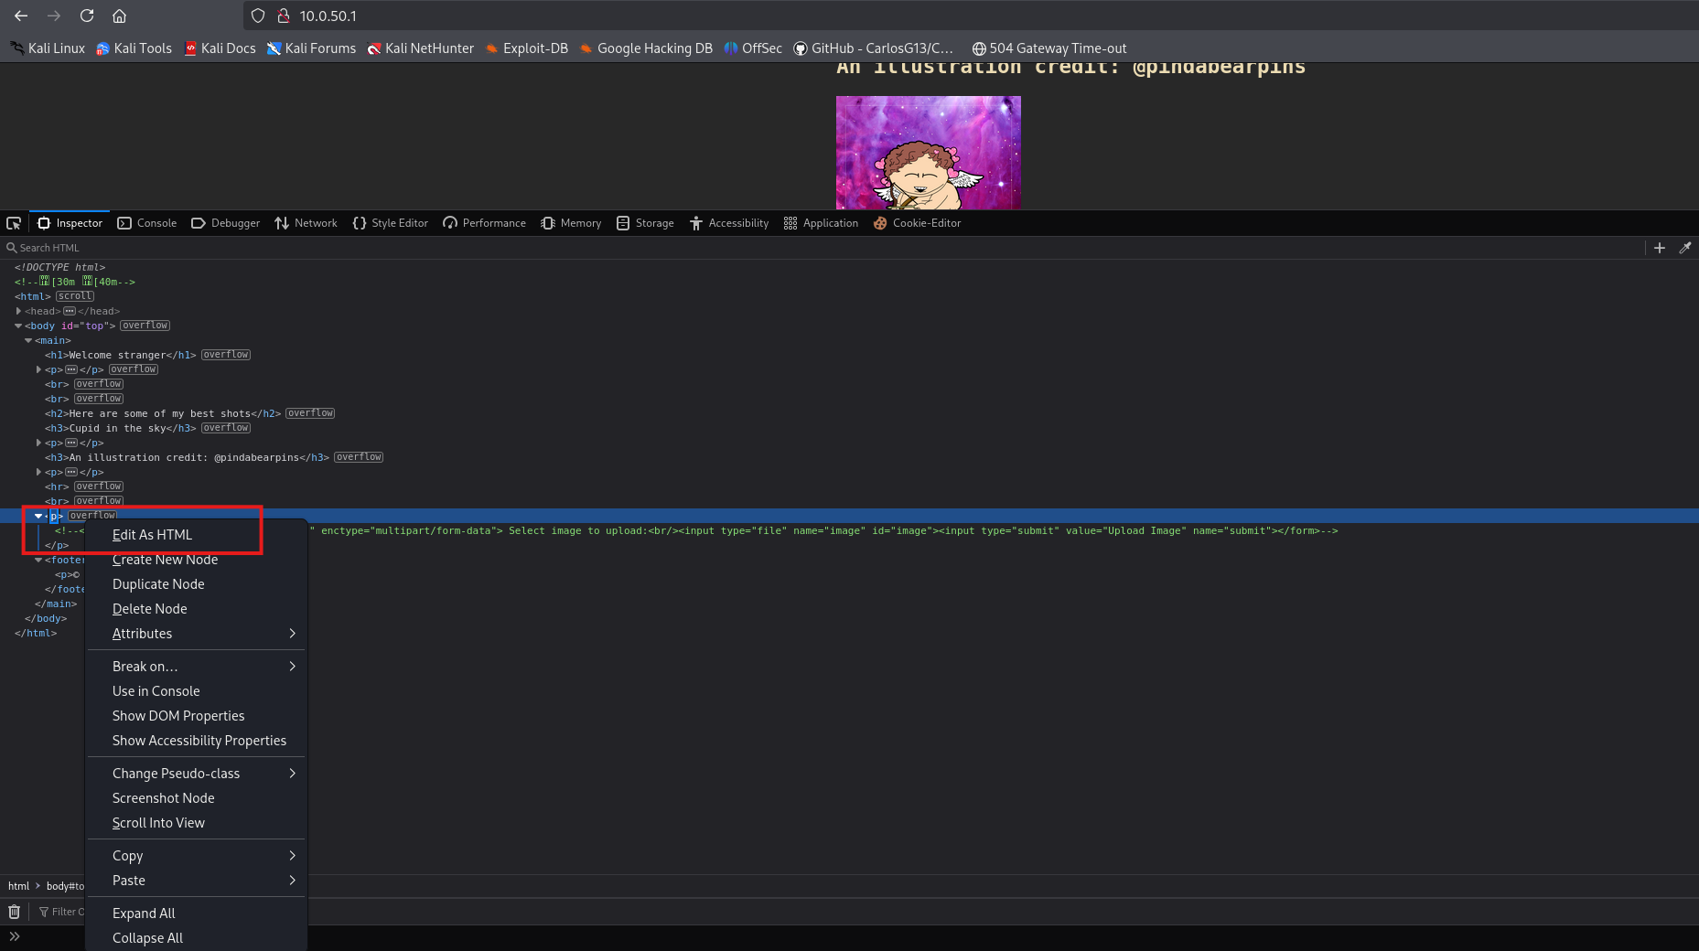The image size is (1699, 951).
Task: Click the back navigation arrow
Action: coord(21,16)
